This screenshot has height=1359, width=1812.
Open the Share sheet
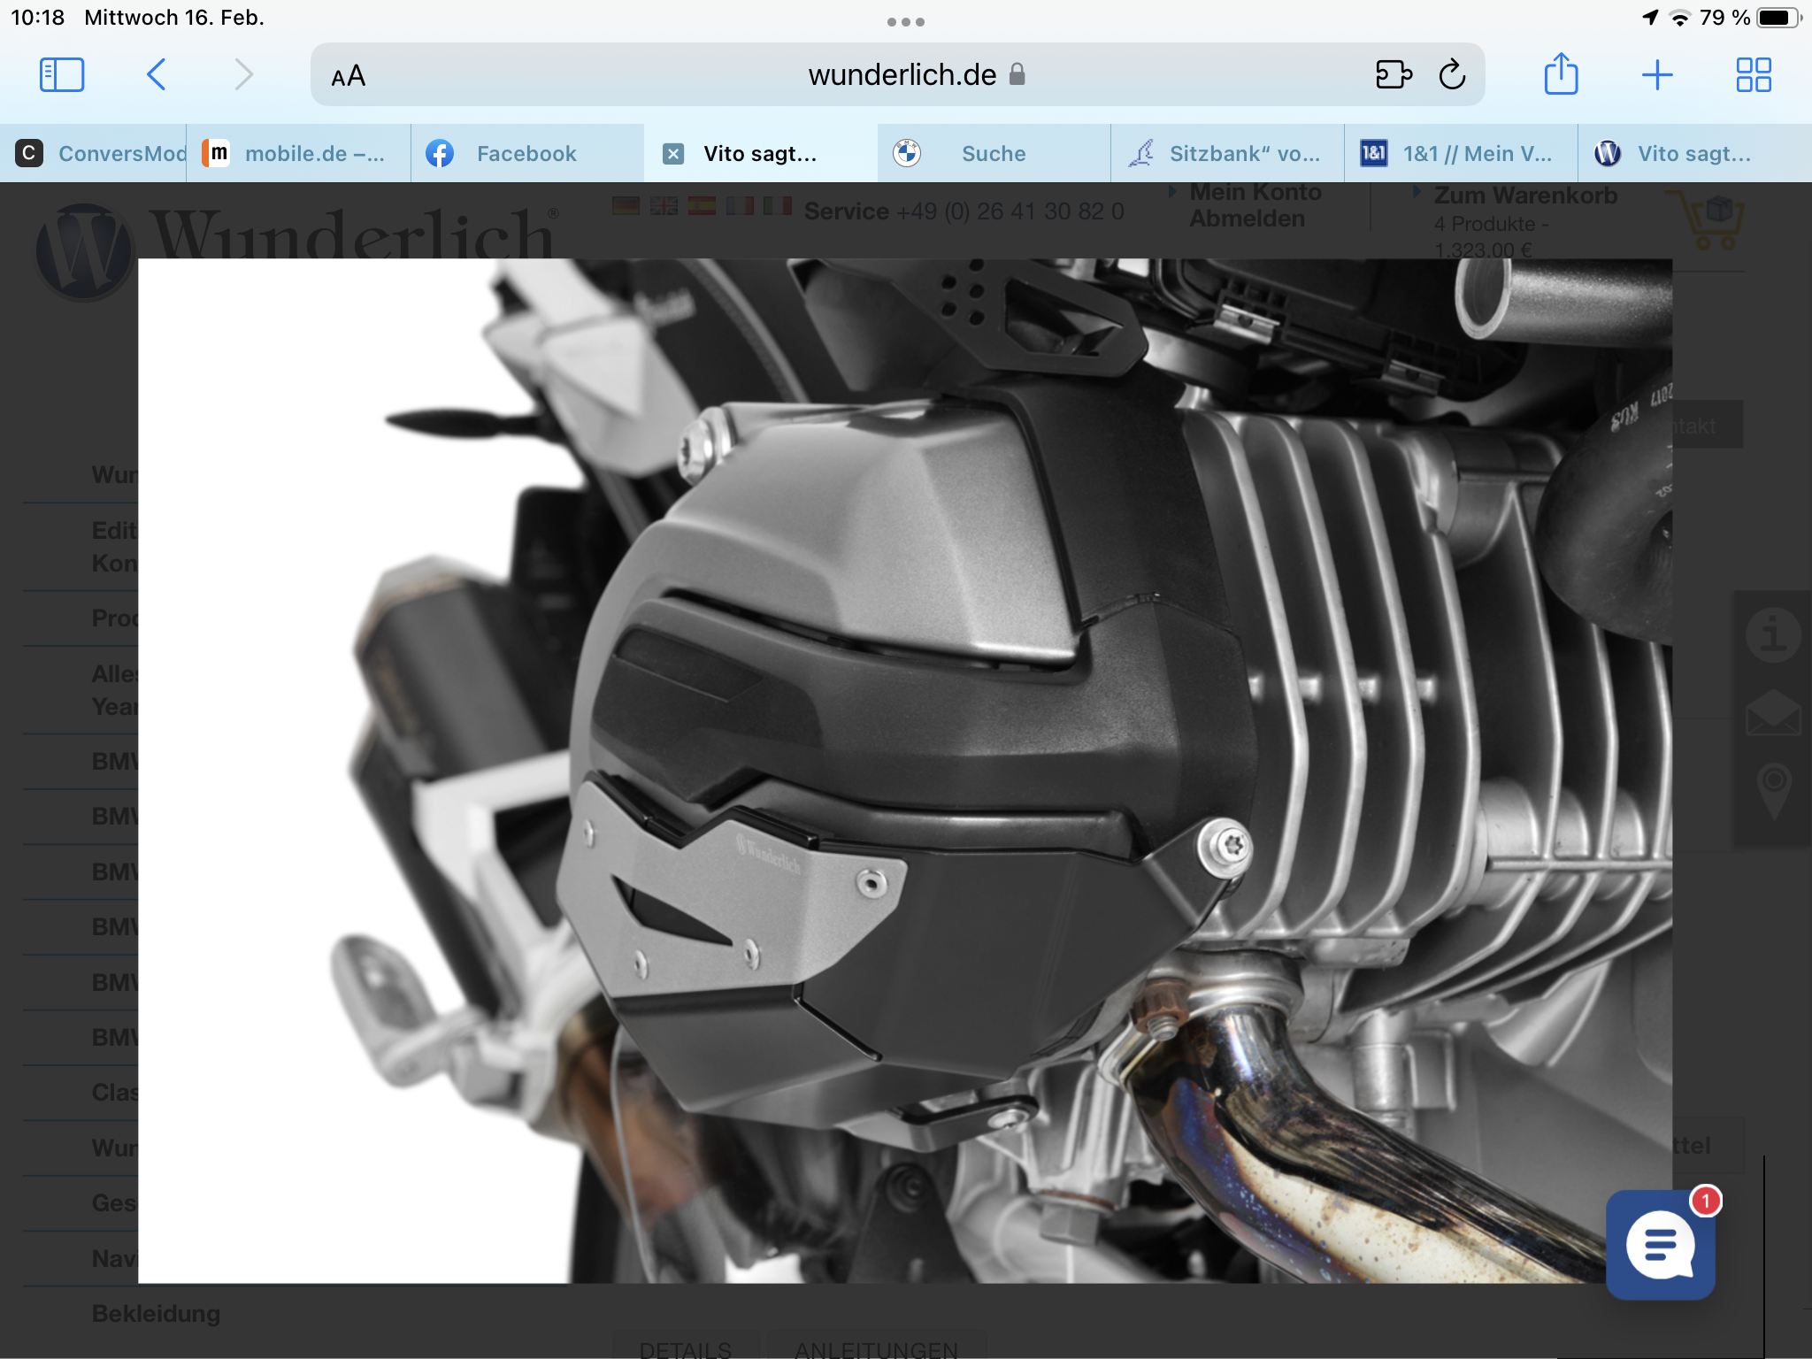pos(1561,74)
